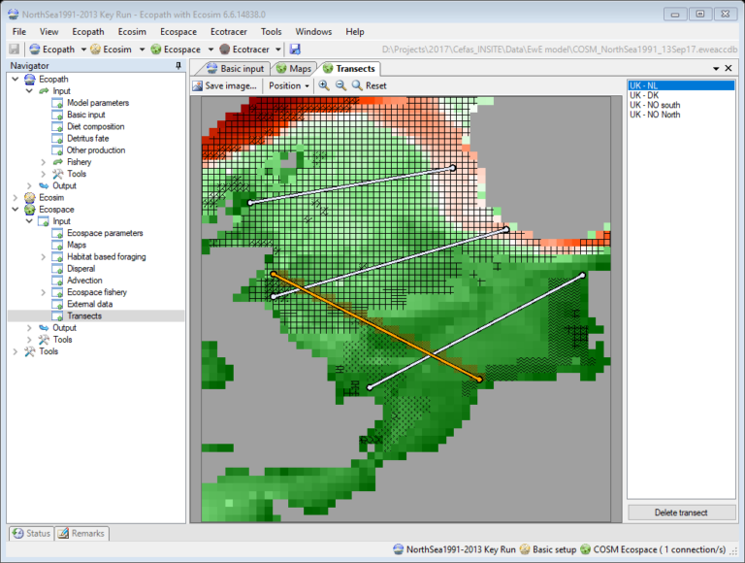The image size is (745, 563).
Task: Expand the Ecosim node in Navigator
Action: pos(16,197)
